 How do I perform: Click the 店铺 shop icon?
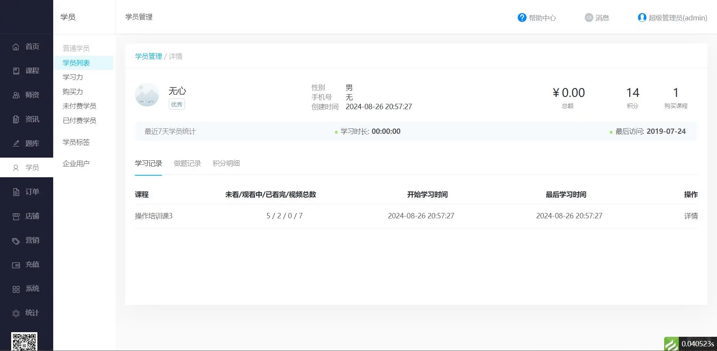pos(16,216)
